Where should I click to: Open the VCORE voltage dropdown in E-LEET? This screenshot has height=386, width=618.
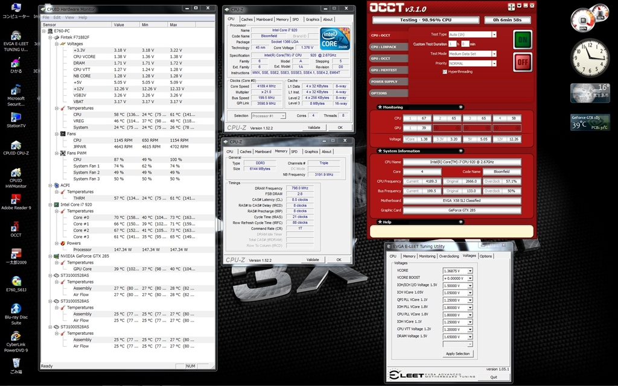471,271
